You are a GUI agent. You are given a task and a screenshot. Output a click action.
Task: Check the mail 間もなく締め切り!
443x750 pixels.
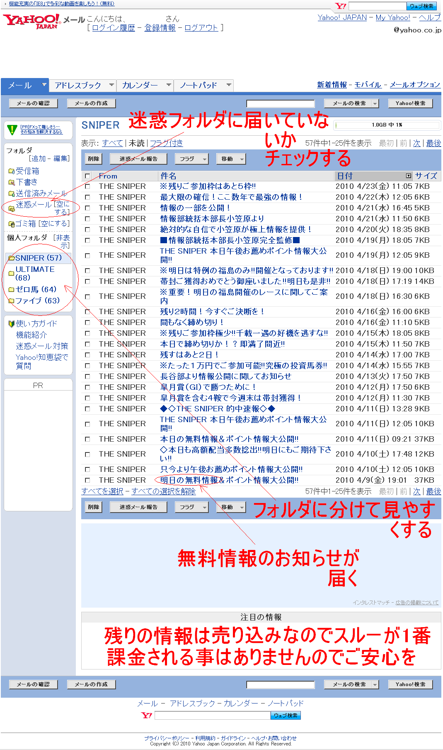pos(87,322)
